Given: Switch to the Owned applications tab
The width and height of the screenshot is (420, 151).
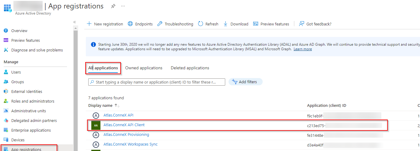Looking at the screenshot, I should [144, 68].
